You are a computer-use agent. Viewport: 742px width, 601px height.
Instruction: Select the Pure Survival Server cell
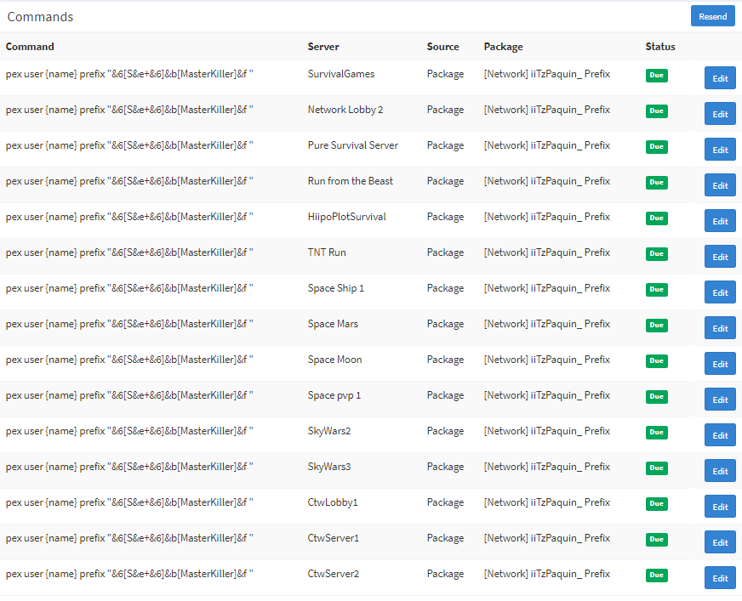tap(352, 145)
